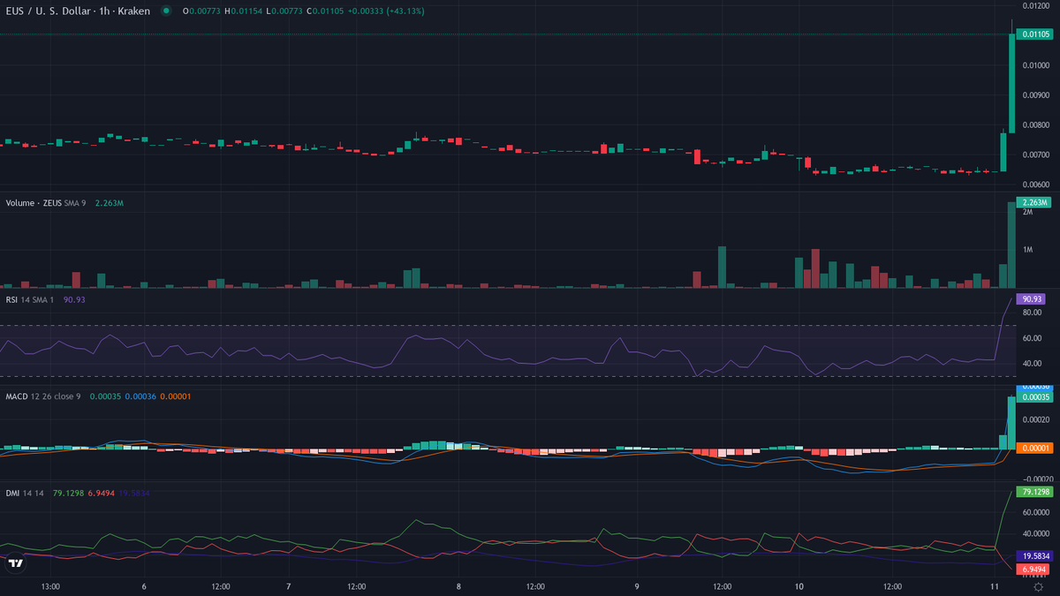Click day 6 on the time axis
This screenshot has width=1060, height=596.
coord(144,585)
